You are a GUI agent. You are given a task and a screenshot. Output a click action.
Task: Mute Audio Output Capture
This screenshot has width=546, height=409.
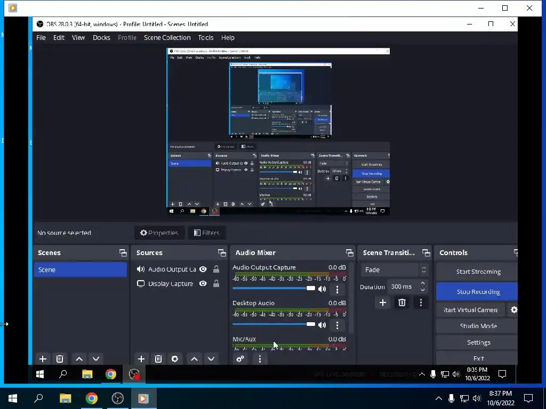(x=322, y=289)
